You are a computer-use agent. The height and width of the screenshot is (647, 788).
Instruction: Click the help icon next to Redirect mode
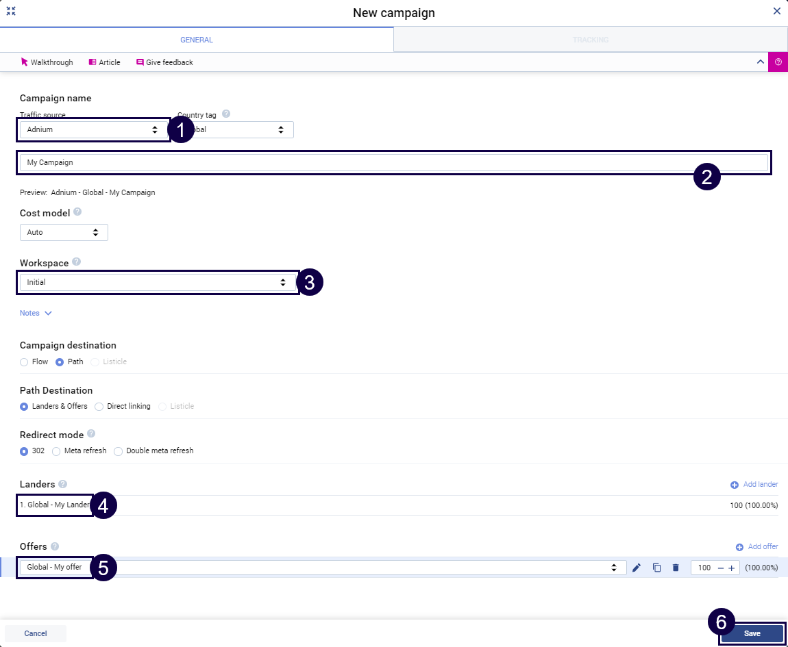point(91,434)
